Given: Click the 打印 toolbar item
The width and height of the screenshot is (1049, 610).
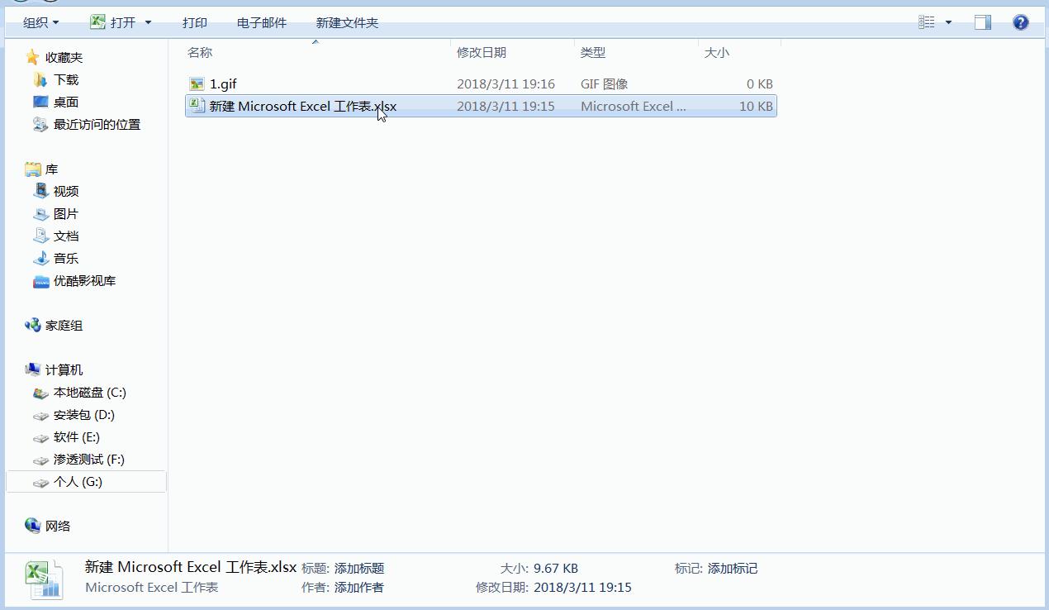Looking at the screenshot, I should point(194,23).
